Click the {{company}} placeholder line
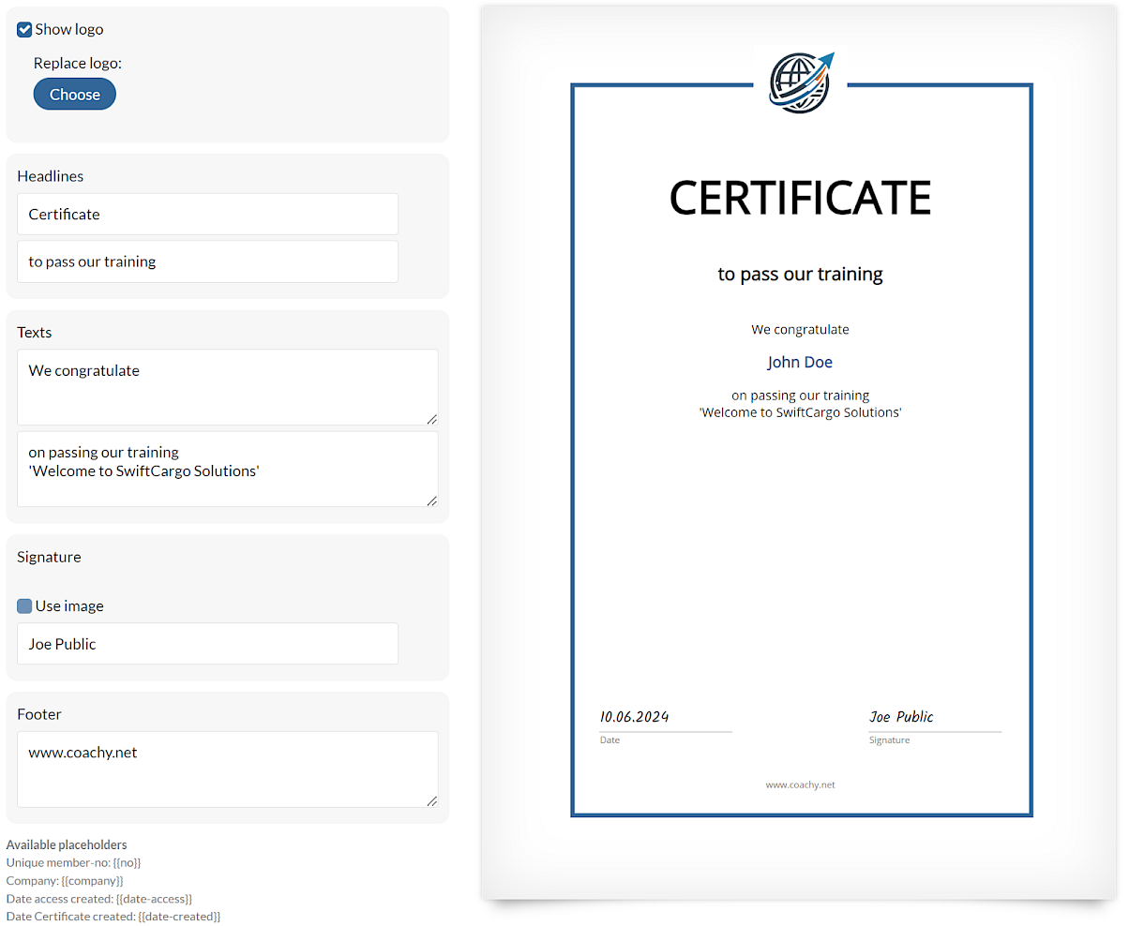 65,881
